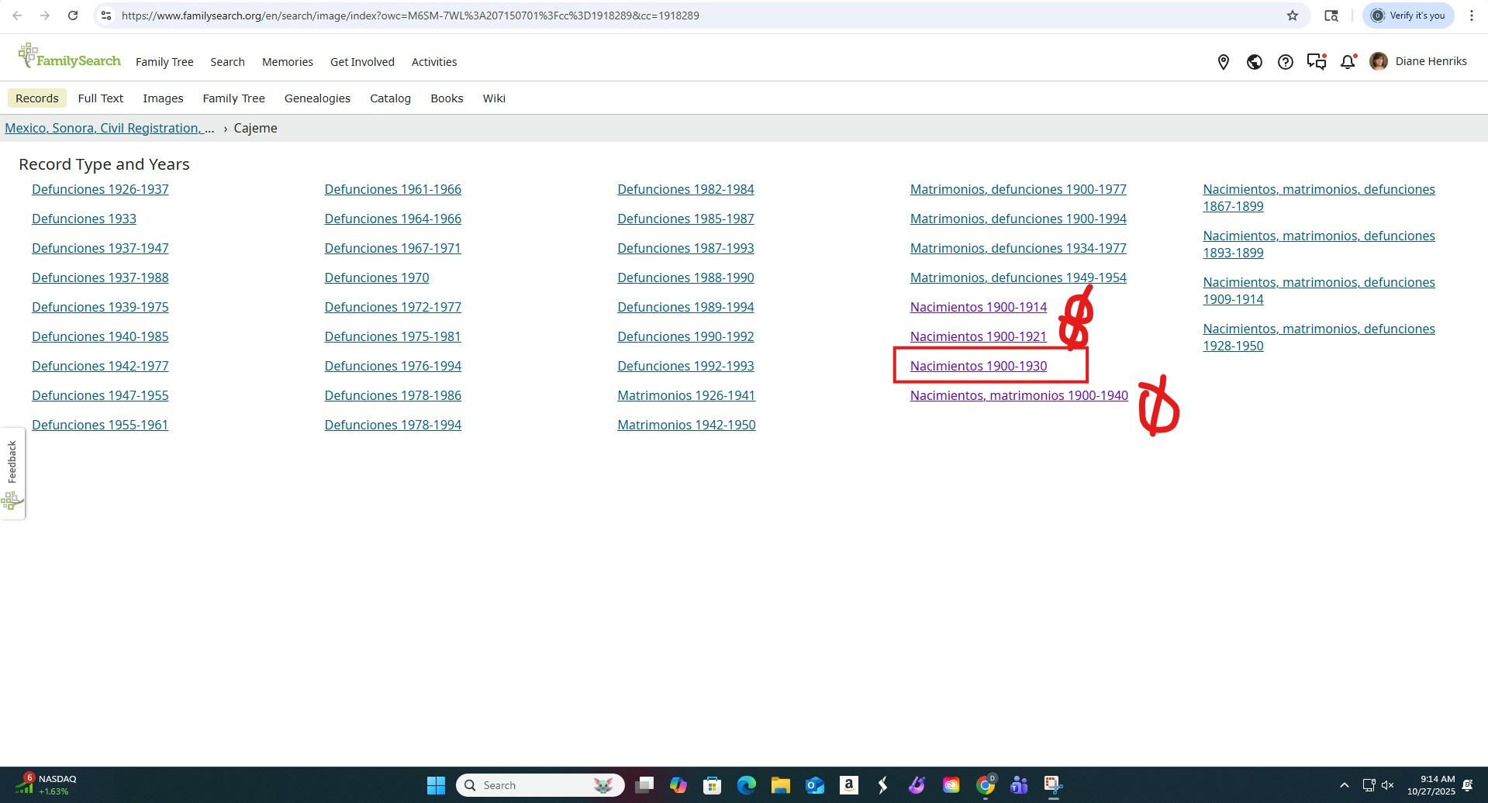The width and height of the screenshot is (1488, 803).
Task: Open the FamilySearch center locator pin icon
Action: click(1223, 62)
